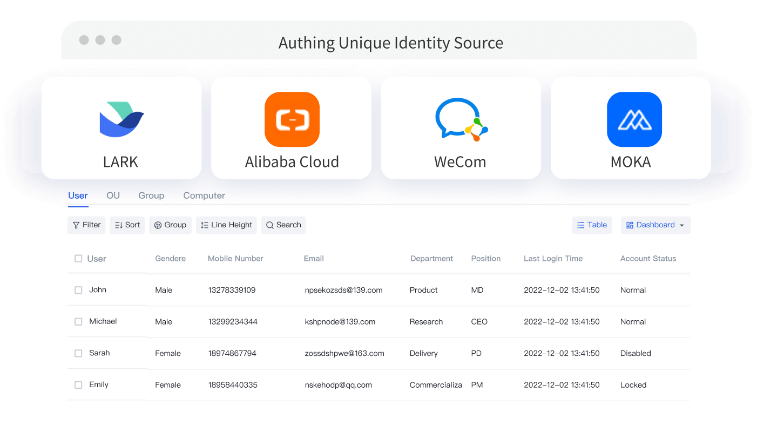Check the box for Michael
The width and height of the screenshot is (757, 432).
coord(78,322)
